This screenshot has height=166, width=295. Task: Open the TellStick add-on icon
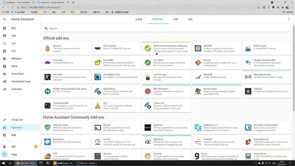coord(248,91)
